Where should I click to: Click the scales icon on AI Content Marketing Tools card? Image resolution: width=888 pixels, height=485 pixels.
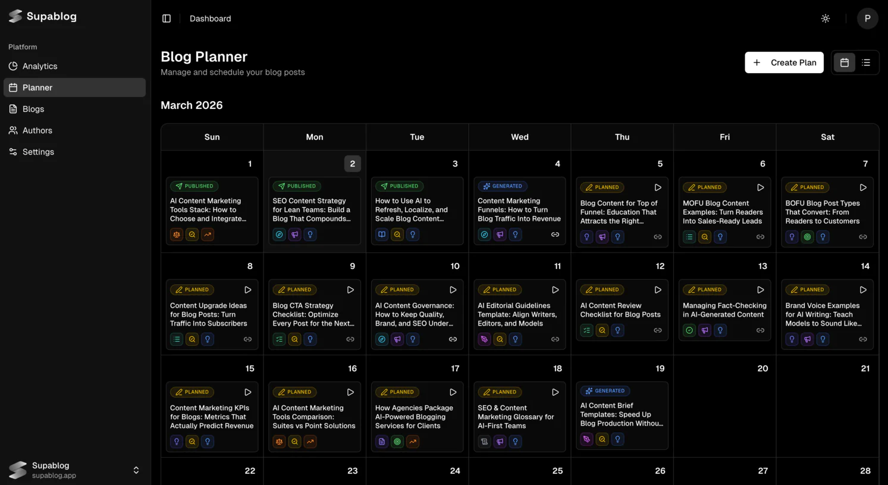279,442
